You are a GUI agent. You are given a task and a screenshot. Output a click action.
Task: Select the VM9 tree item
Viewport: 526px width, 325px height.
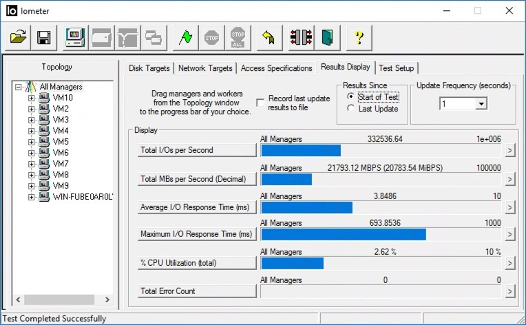61,186
